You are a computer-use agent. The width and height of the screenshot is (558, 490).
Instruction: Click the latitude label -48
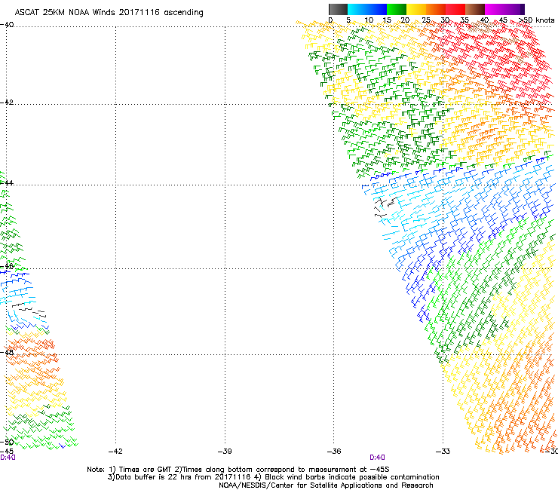click(7, 352)
